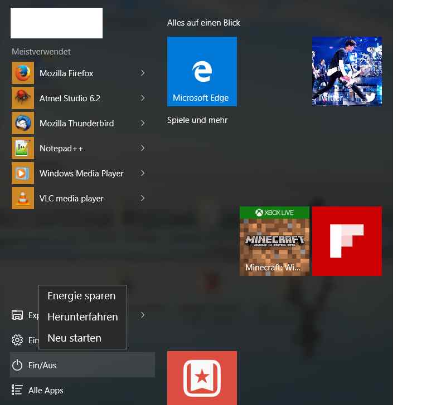This screenshot has height=405, width=446.
Task: Open the Wunderlist star bookmark tile
Action: (x=202, y=378)
